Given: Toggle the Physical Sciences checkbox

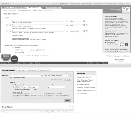Looking at the screenshot, I should 44,94.
